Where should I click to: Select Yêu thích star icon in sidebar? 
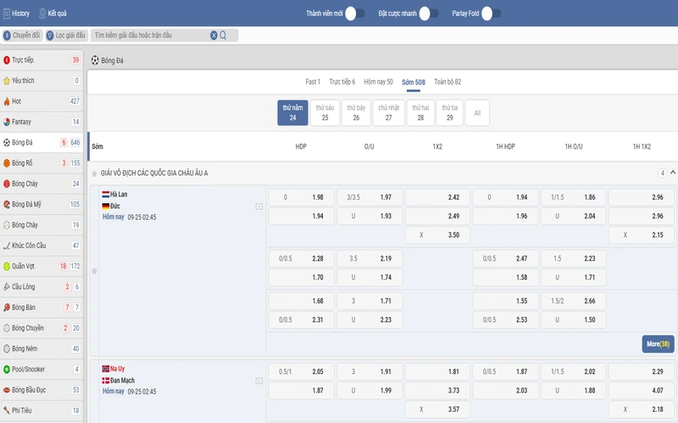[7, 80]
